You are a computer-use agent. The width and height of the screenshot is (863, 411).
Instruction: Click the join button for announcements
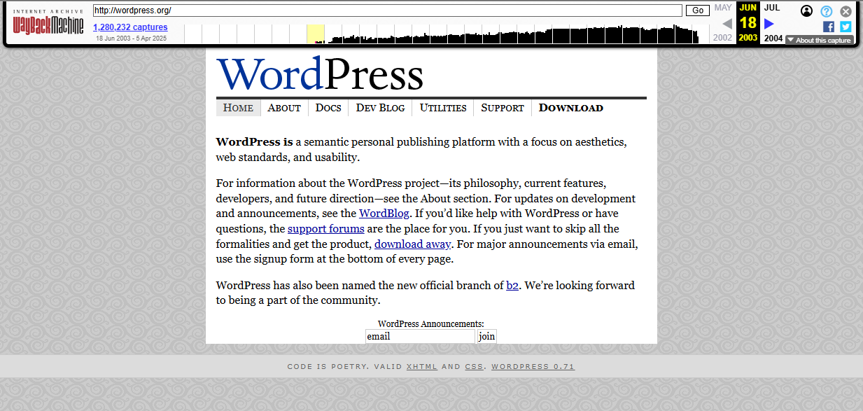(x=486, y=336)
